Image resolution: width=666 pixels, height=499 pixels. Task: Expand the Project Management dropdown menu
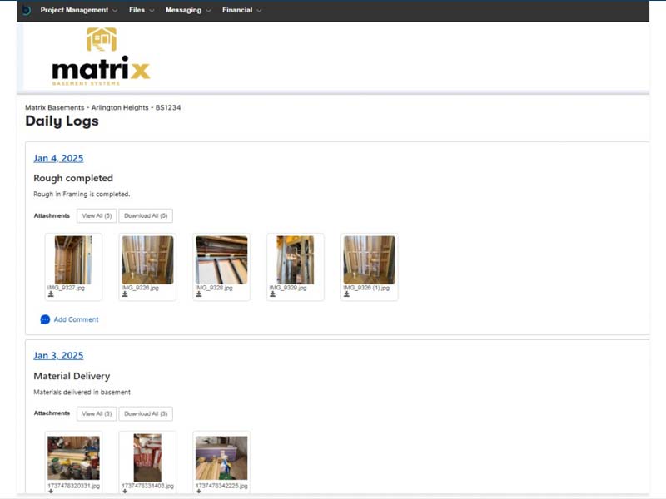[x=79, y=11]
